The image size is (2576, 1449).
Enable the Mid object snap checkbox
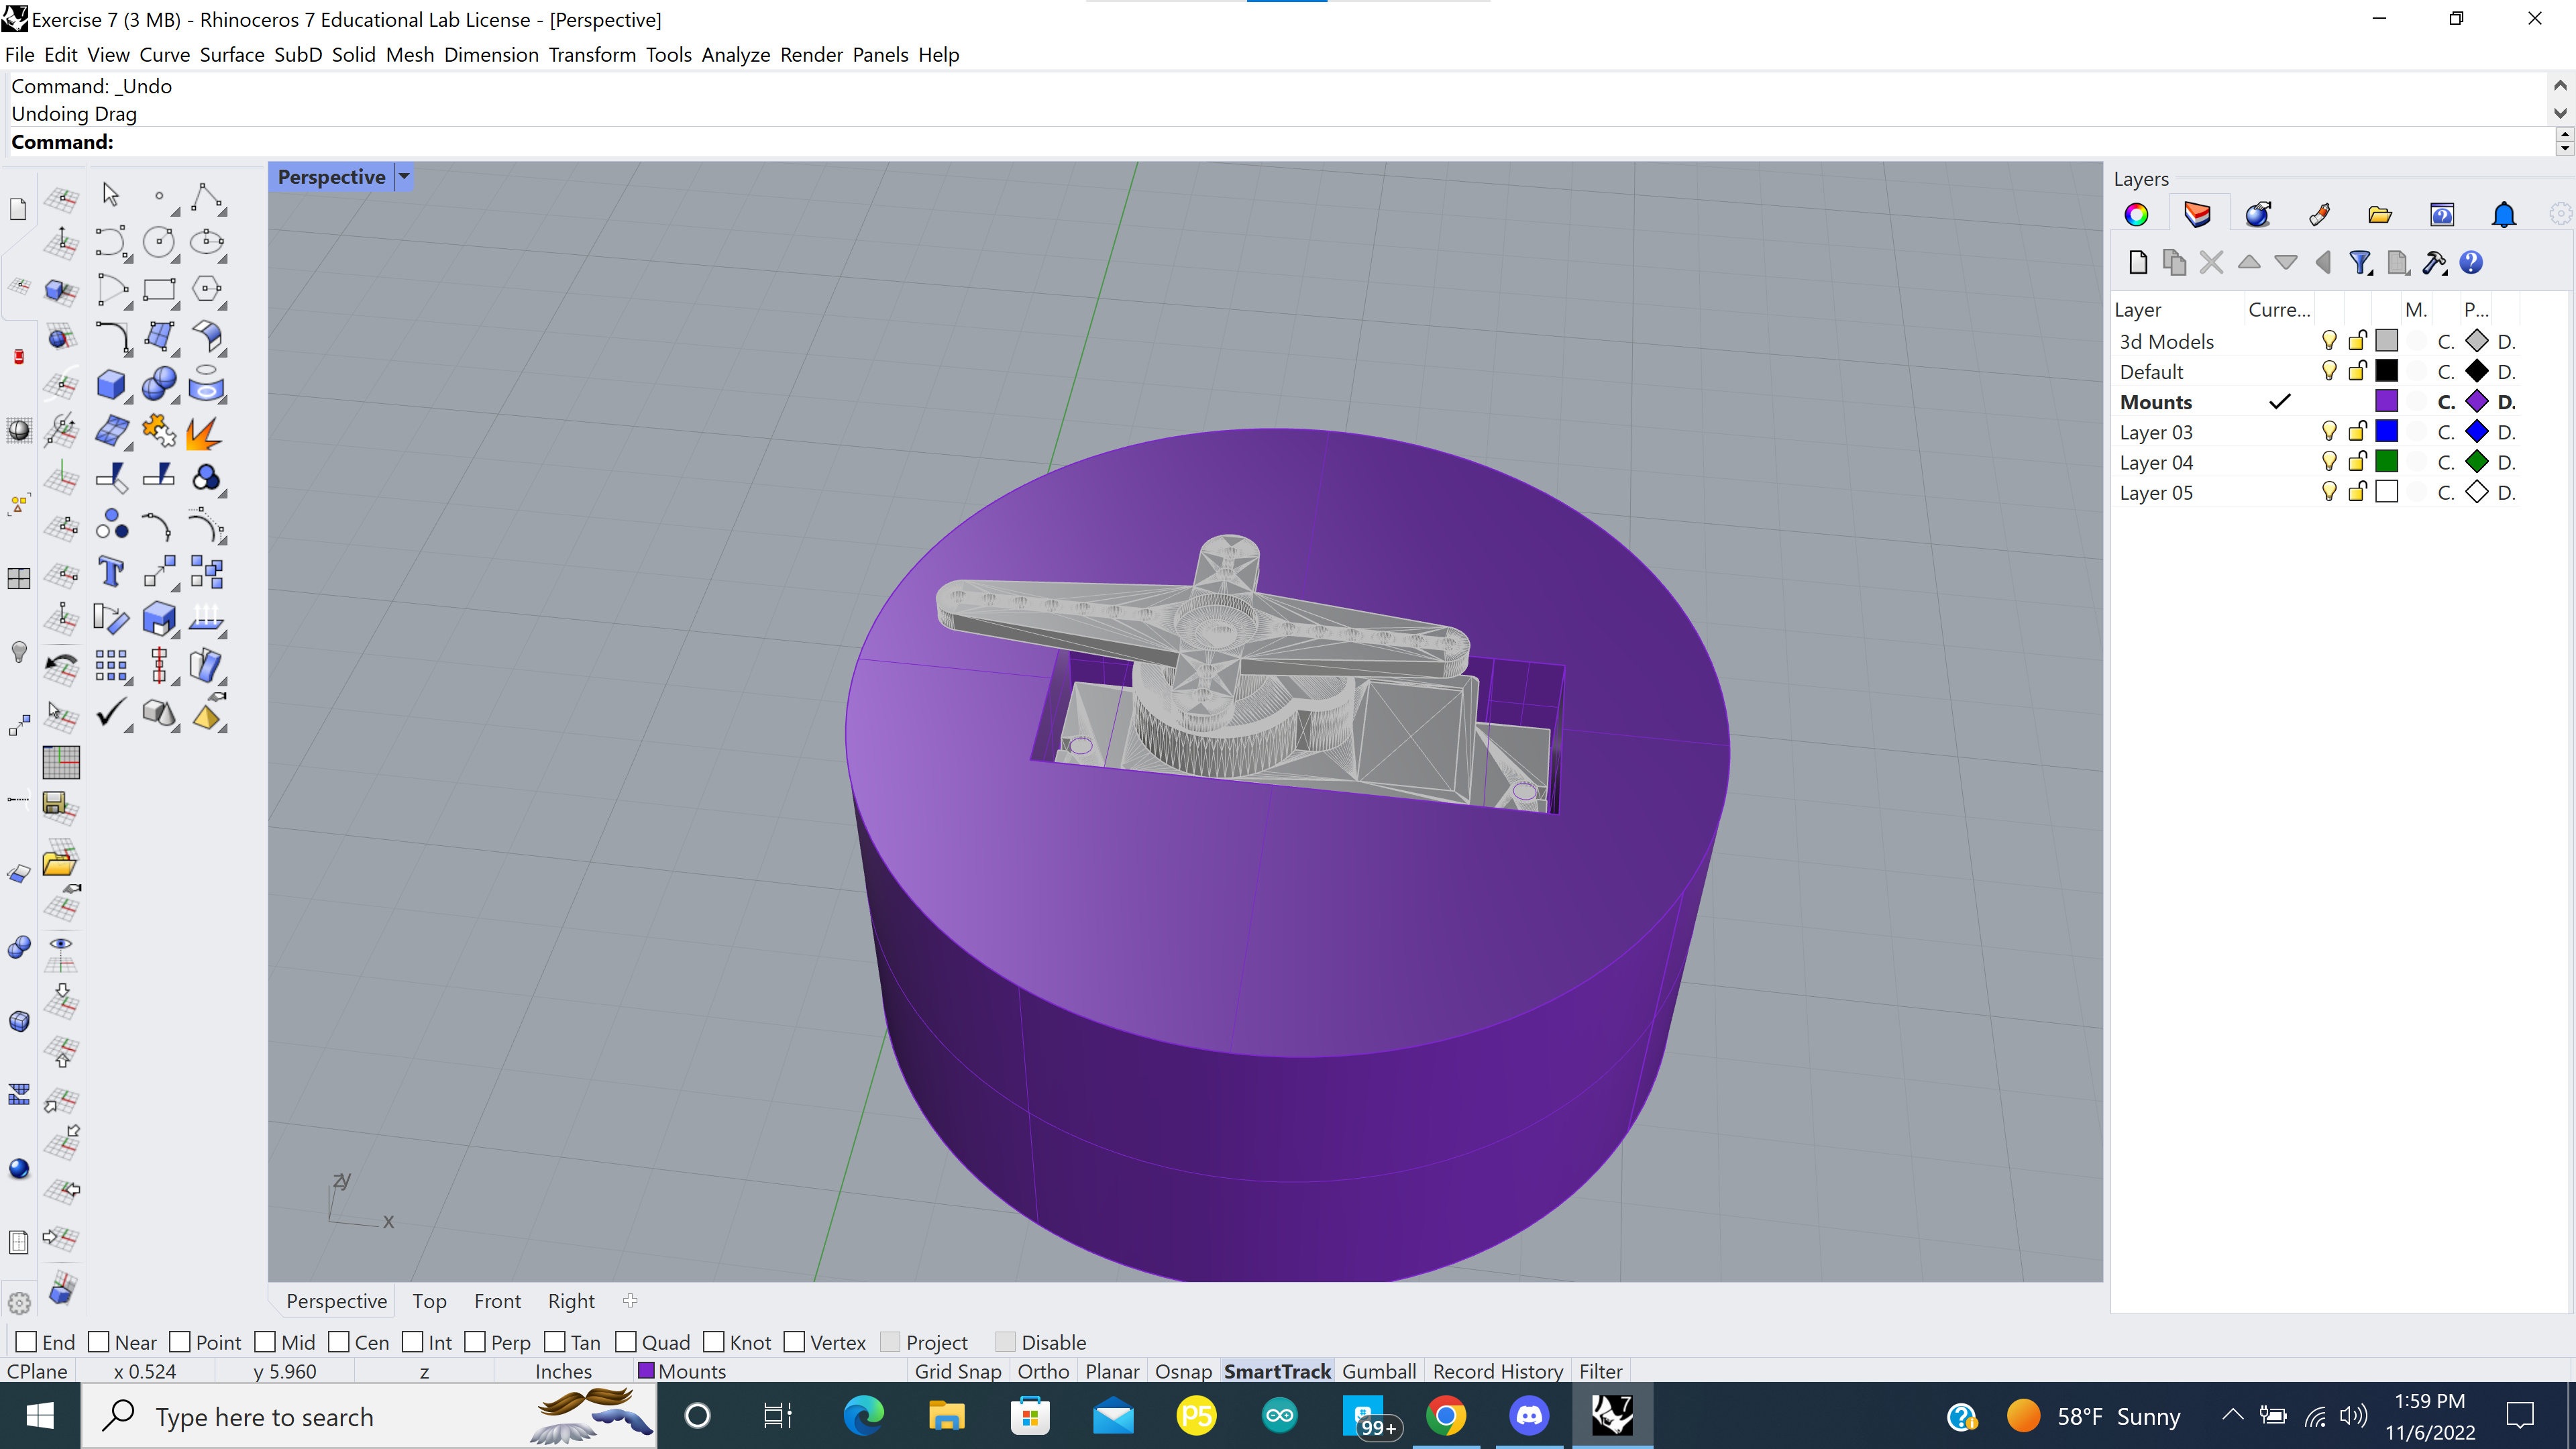tap(265, 1342)
